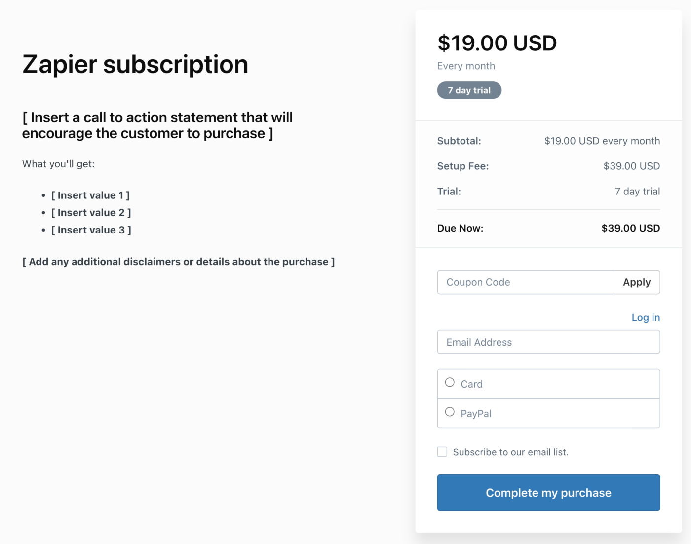Click the $19.00 USD price heading
Image resolution: width=691 pixels, height=544 pixels.
click(497, 43)
